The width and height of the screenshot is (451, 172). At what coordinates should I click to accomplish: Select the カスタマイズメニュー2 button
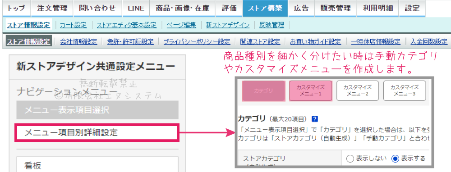click(358, 91)
